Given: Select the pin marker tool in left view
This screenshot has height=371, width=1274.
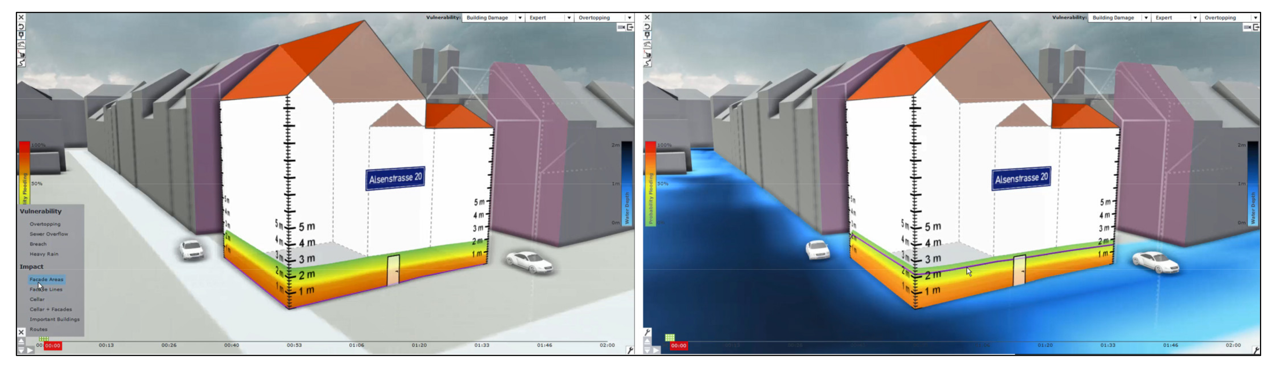Looking at the screenshot, I should point(21,35).
